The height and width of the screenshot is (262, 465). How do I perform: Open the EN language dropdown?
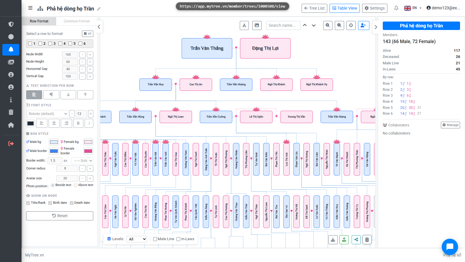tap(413, 8)
